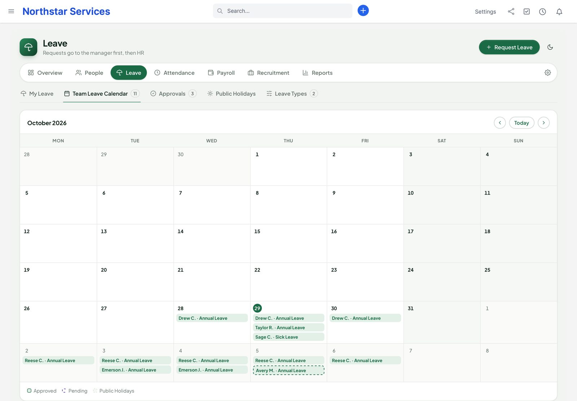
Task: Open Taylor R. Annual Leave entry
Action: coord(289,327)
